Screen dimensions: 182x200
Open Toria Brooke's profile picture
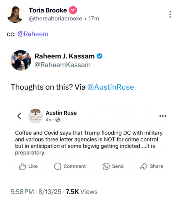tap(15, 14)
